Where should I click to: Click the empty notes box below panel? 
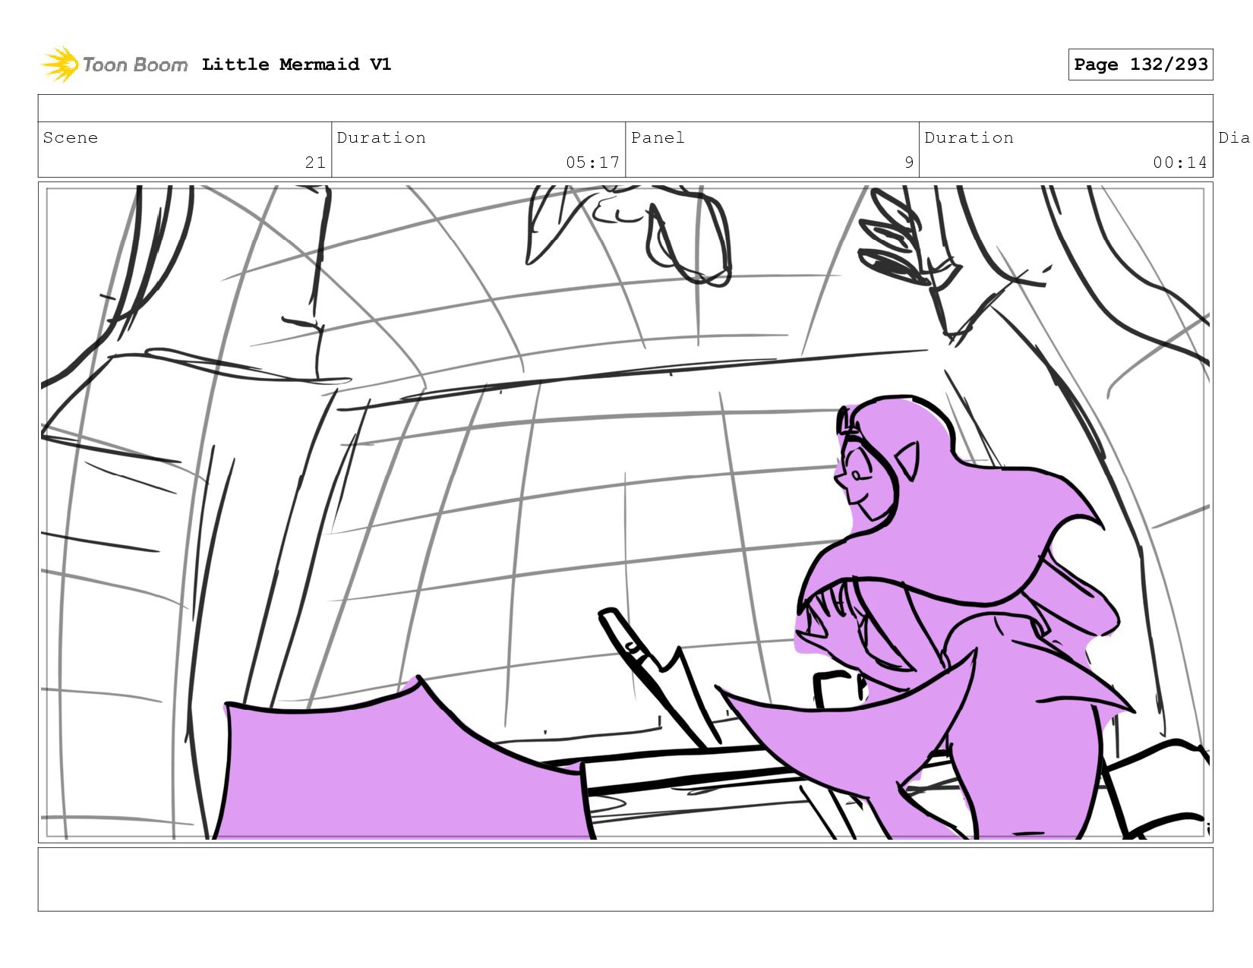pyautogui.click(x=625, y=879)
